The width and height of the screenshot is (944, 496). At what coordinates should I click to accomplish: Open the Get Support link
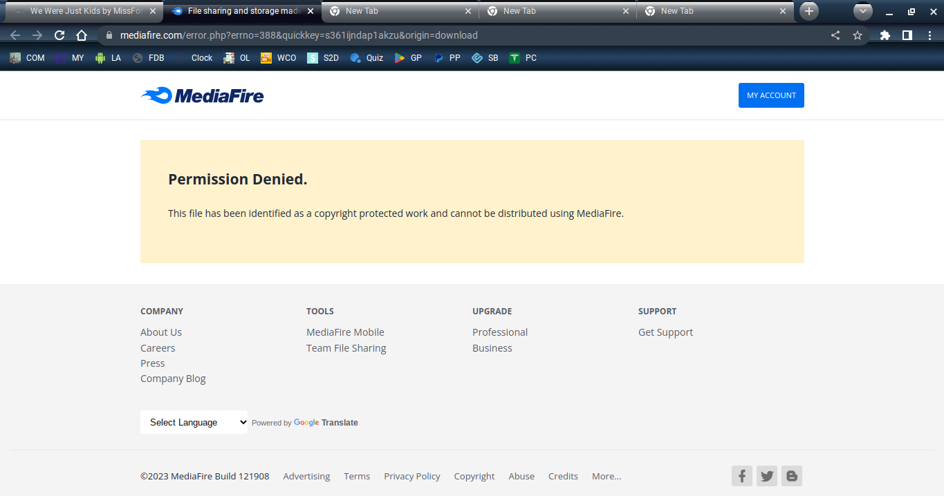coord(665,332)
